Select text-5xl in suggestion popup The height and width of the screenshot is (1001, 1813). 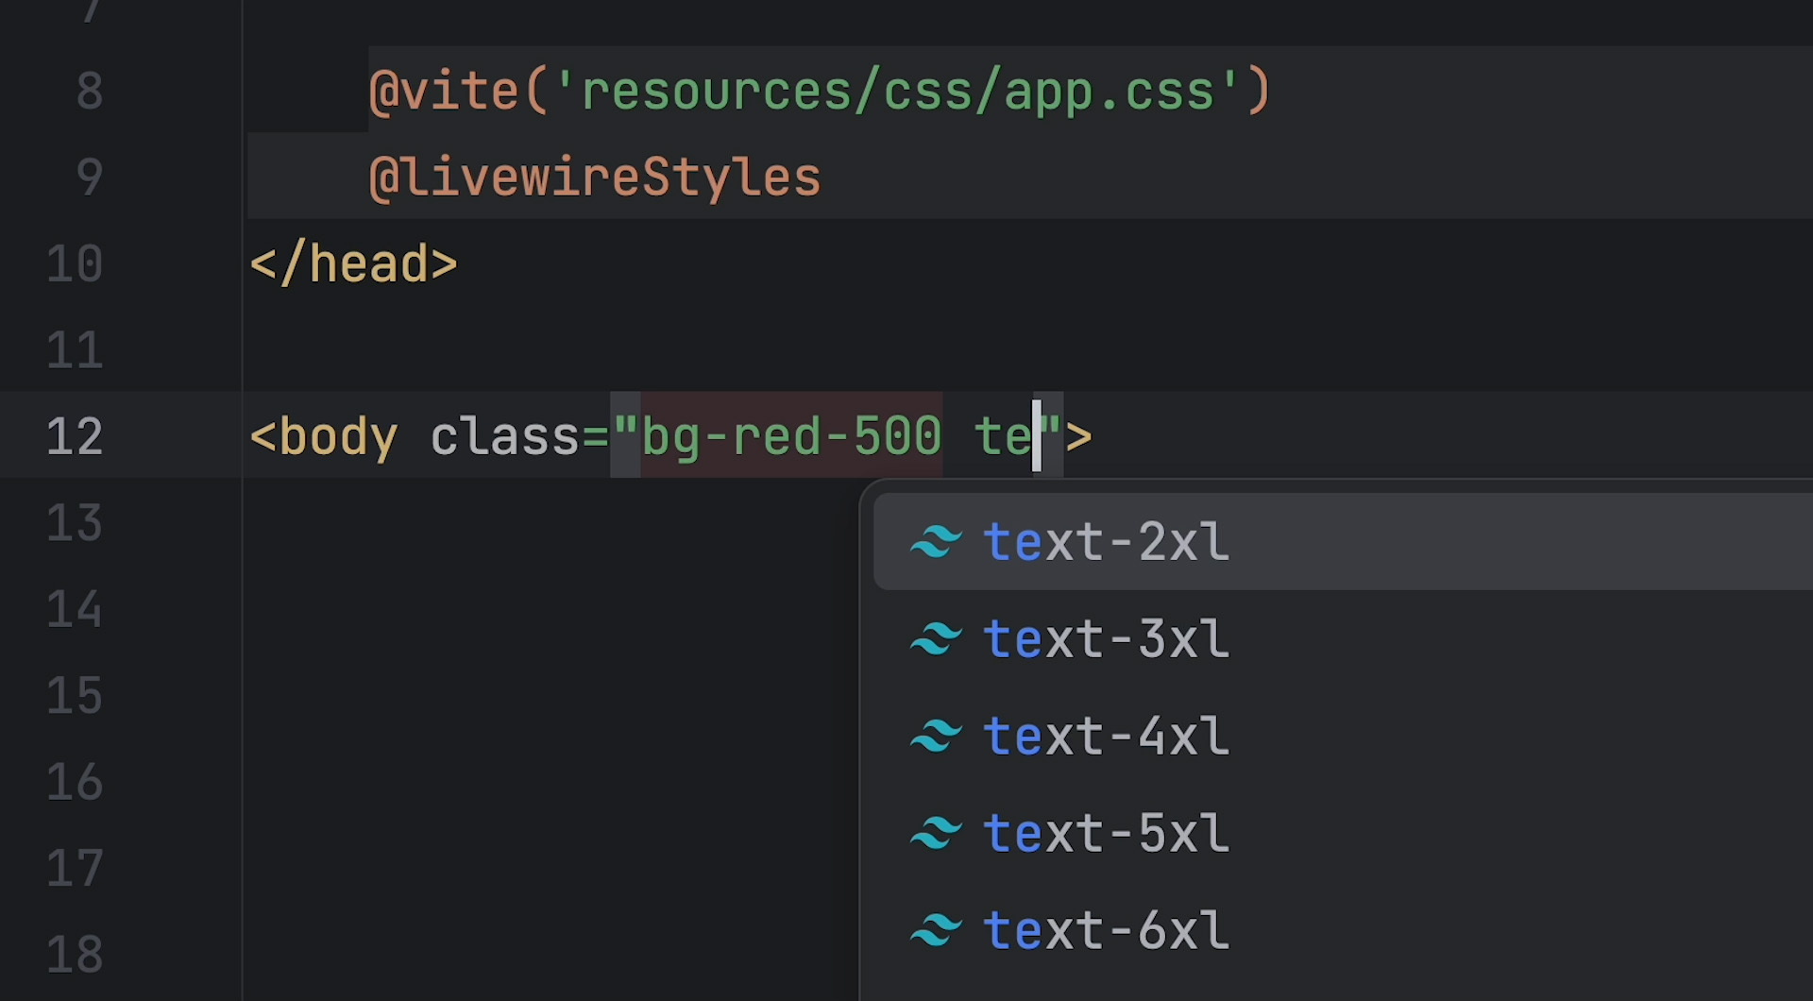1343,834
